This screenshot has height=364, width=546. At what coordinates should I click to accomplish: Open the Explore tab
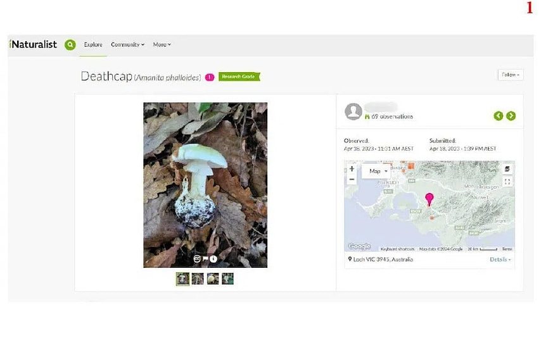pos(93,44)
